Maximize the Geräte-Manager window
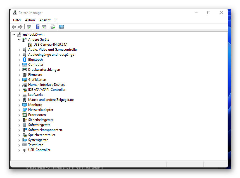The width and height of the screenshot is (240, 178). pos(209,13)
